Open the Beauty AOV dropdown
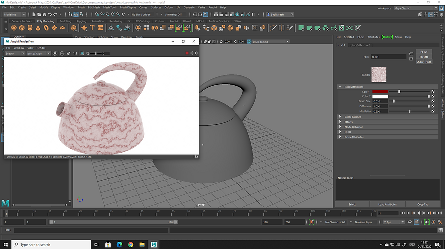The width and height of the screenshot is (445, 249). pyautogui.click(x=15, y=53)
